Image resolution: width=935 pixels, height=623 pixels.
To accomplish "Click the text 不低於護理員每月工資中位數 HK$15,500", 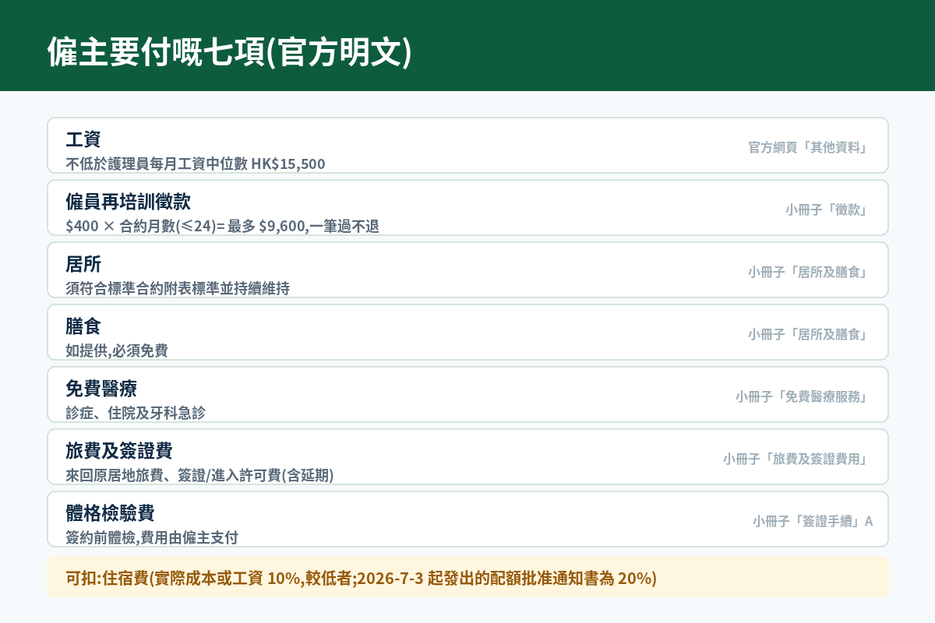I will click(196, 164).
